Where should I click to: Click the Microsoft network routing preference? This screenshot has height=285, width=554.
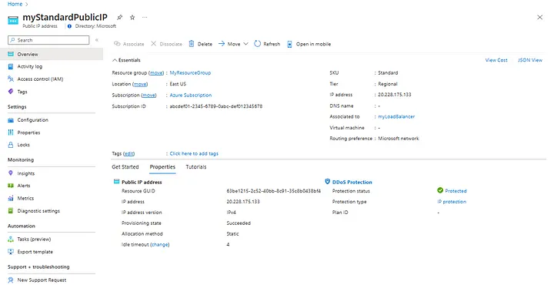pos(399,139)
